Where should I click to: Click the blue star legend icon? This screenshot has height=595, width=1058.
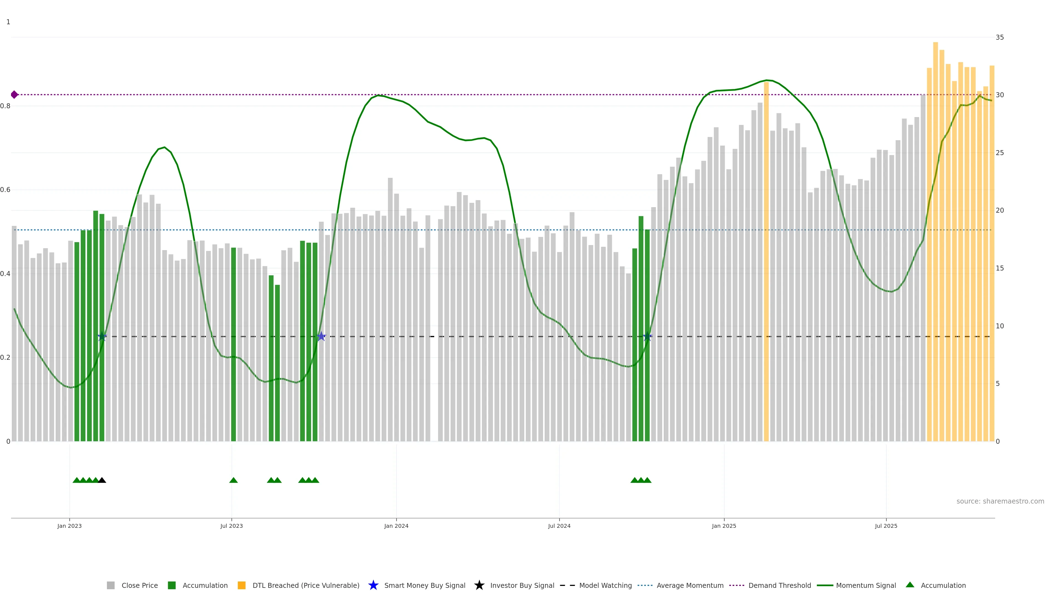(373, 585)
